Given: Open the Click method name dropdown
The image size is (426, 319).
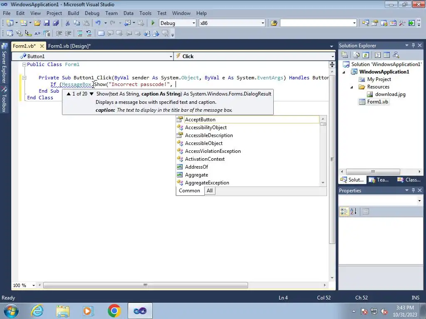Looking at the screenshot, I should (x=332, y=56).
